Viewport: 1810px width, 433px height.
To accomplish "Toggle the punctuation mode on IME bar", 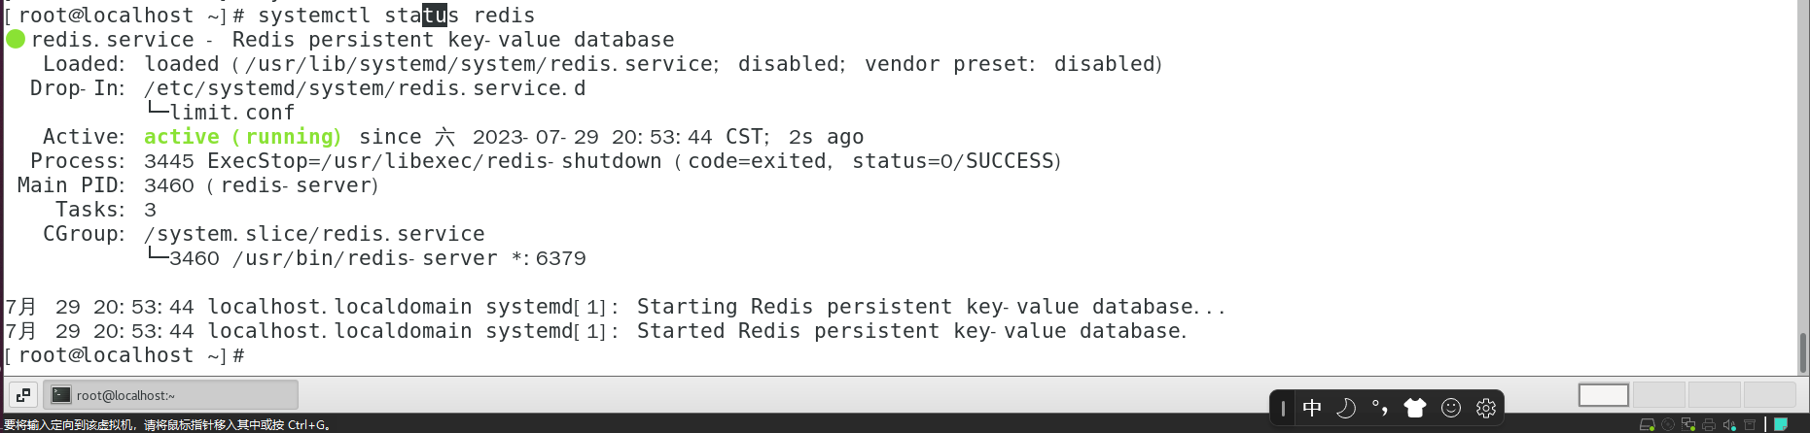I will coord(1380,408).
